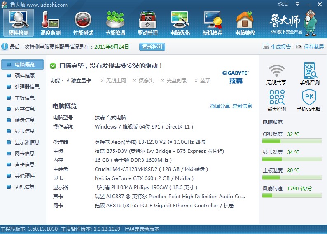The image size is (327, 234).
Task: Click the 生成报告 generate report link
Action: [x=277, y=47]
